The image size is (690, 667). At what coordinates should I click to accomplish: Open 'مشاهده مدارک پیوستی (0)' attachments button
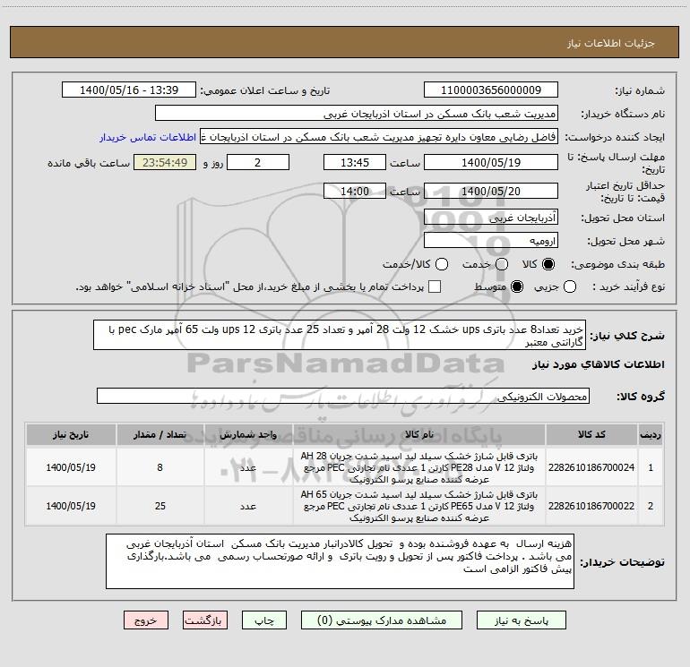382,620
